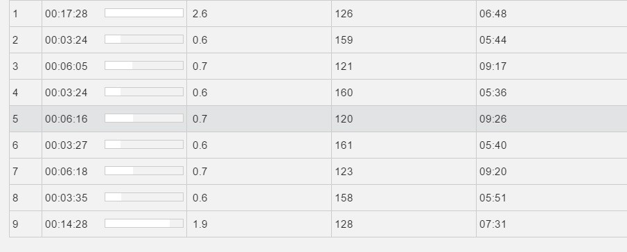Click heart rate value 161

tap(344, 145)
